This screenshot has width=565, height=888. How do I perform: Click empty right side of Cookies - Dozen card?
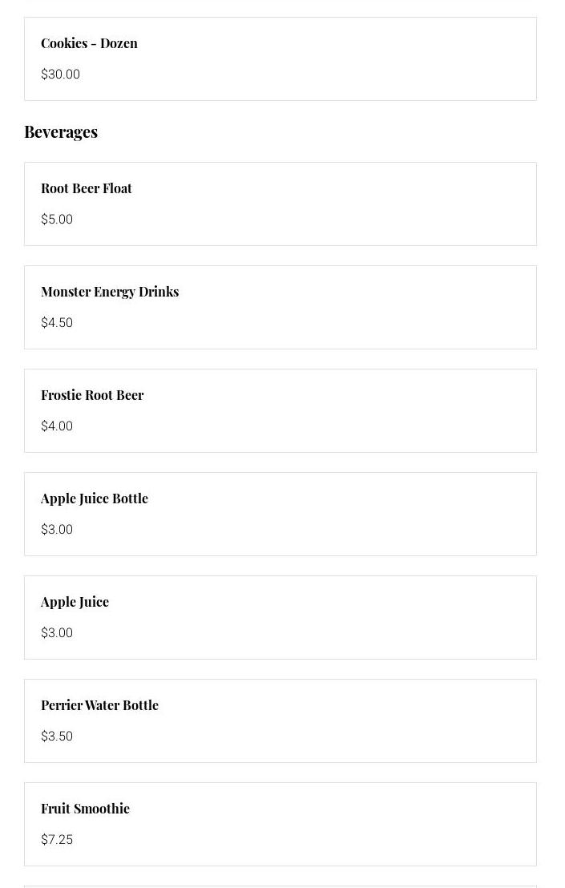401,59
